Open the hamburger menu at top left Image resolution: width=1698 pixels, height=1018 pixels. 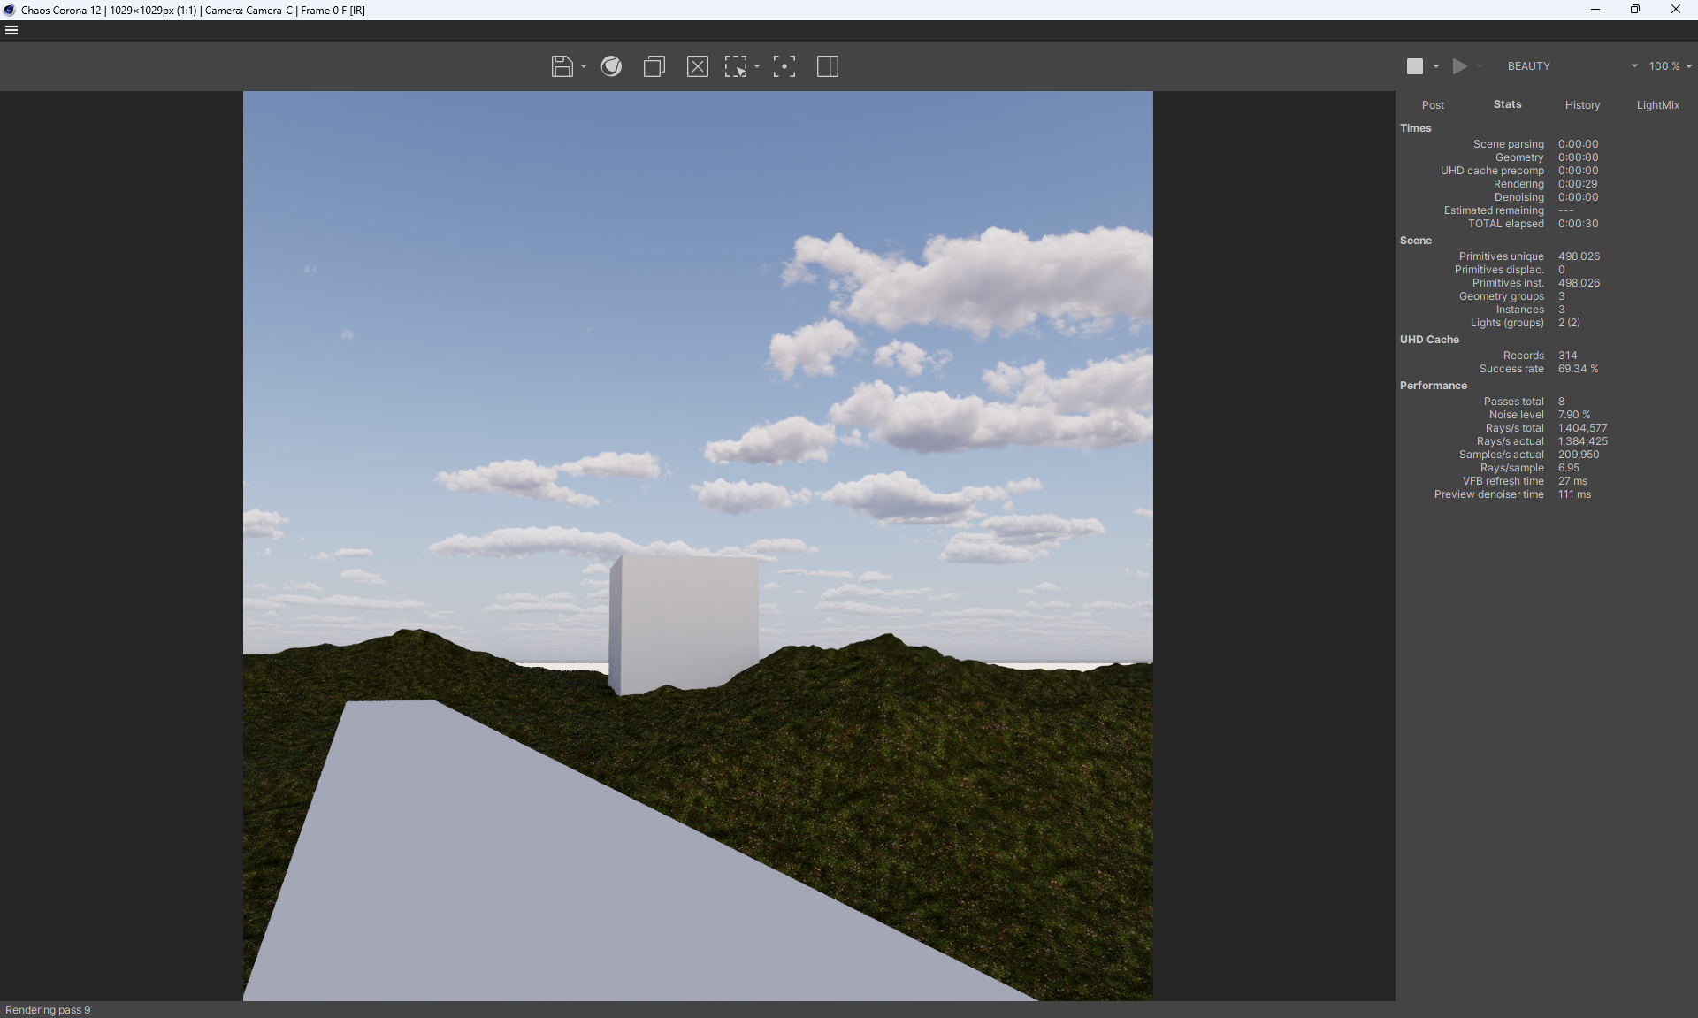[11, 30]
